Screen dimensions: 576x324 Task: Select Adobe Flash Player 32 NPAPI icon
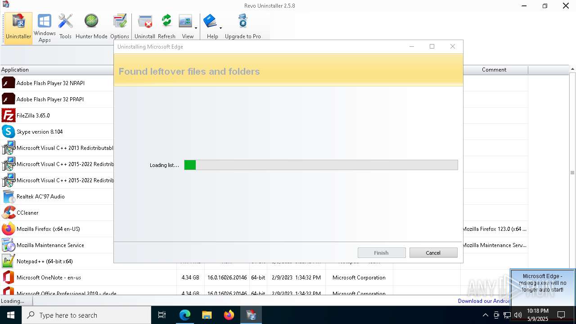coord(9,83)
